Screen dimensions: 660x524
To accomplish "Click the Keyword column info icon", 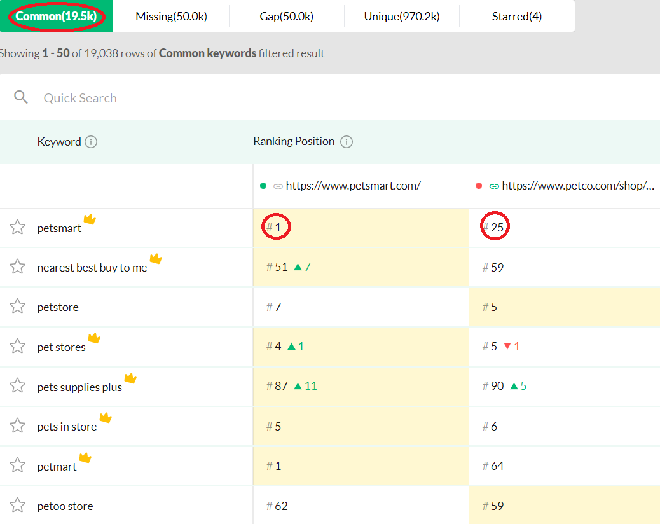I will (x=91, y=142).
